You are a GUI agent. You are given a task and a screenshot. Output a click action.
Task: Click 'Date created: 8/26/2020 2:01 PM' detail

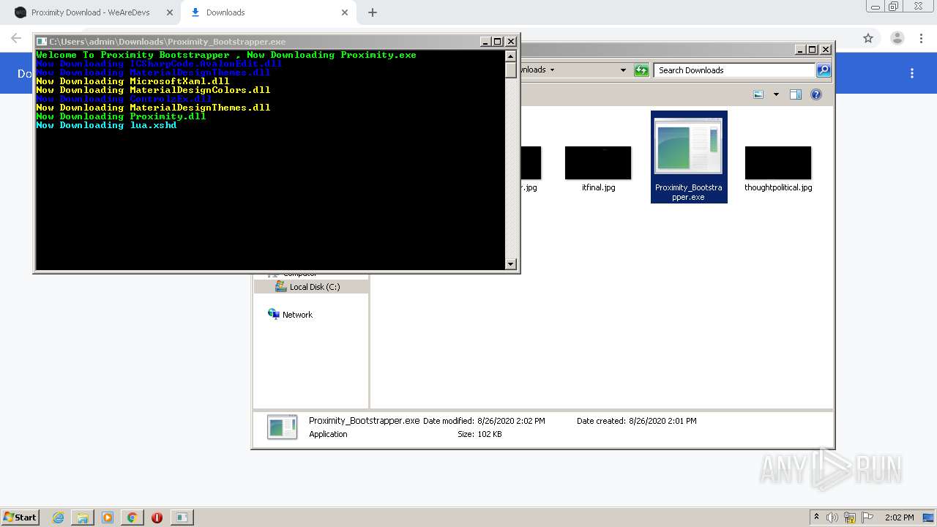tap(637, 421)
